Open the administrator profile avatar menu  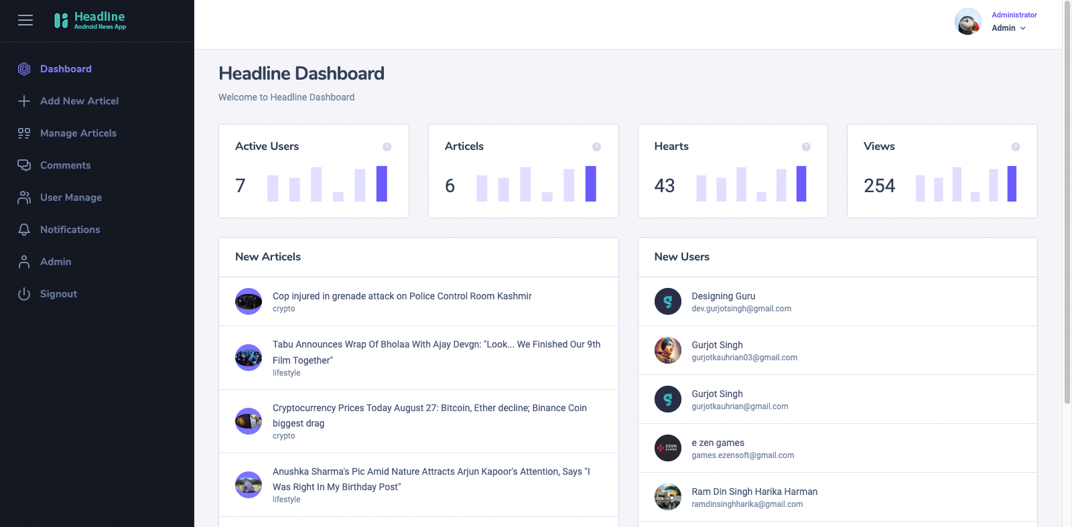[x=967, y=21]
